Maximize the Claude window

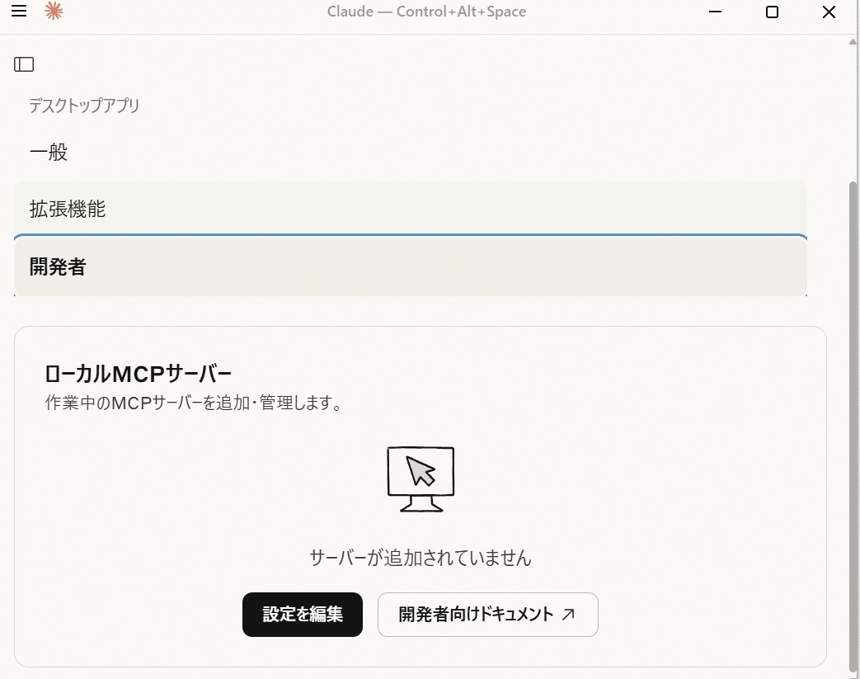pyautogui.click(x=772, y=12)
